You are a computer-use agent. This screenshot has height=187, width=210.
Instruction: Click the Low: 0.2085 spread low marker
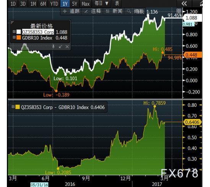[x=58, y=169]
